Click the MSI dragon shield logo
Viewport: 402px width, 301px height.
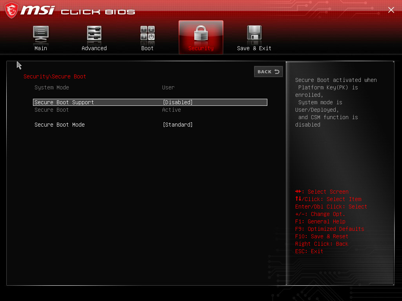(11, 10)
